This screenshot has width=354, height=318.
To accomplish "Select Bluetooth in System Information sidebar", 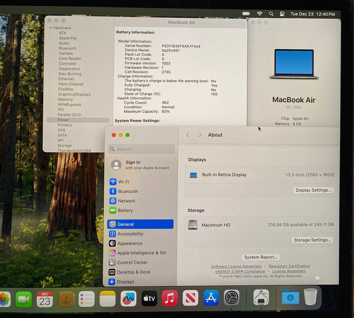I will coord(68,48).
